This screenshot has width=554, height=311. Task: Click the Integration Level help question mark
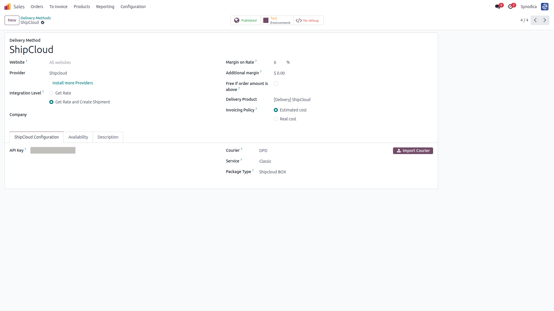tap(43, 92)
